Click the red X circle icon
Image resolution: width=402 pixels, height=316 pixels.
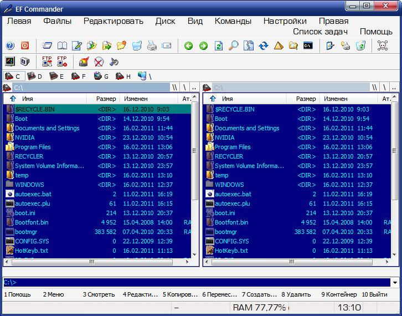pos(99,62)
